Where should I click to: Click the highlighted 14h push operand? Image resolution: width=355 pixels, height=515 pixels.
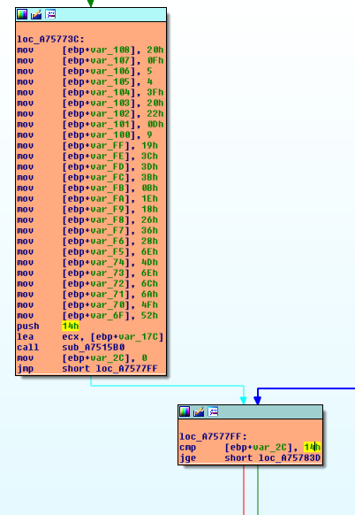[x=70, y=327]
